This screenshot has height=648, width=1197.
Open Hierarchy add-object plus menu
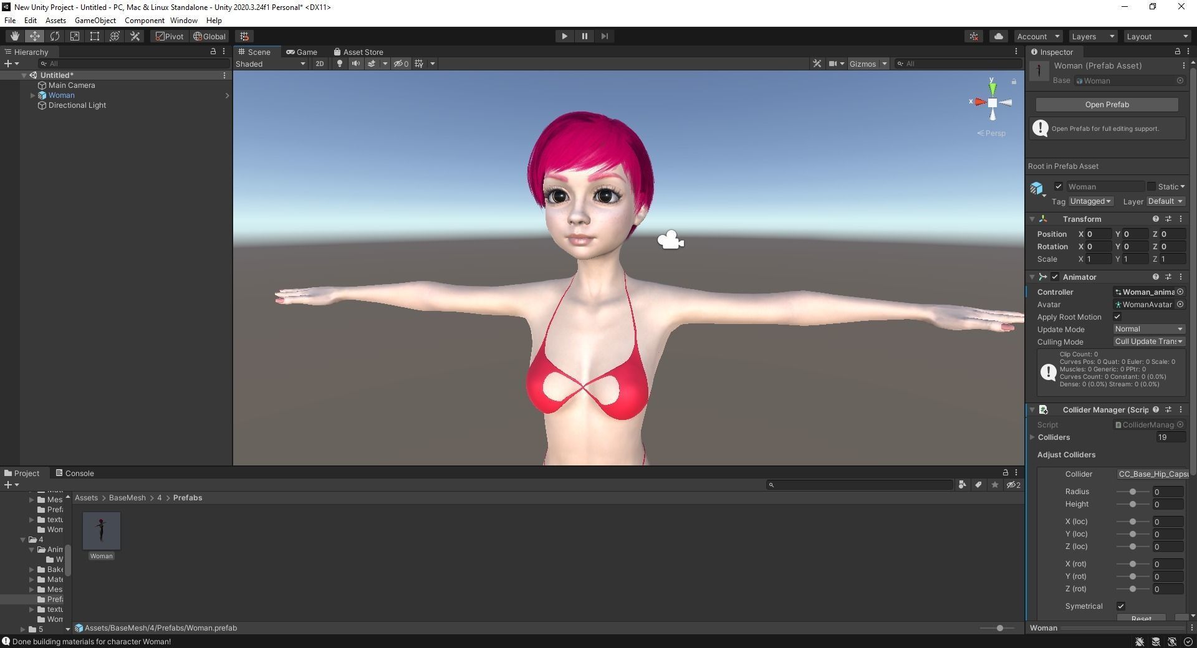(x=11, y=64)
